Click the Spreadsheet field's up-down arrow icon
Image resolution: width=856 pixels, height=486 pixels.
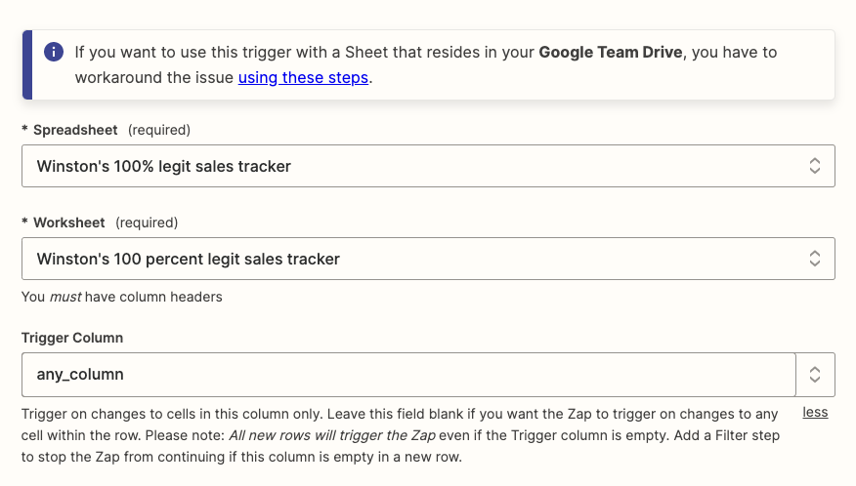(x=814, y=166)
